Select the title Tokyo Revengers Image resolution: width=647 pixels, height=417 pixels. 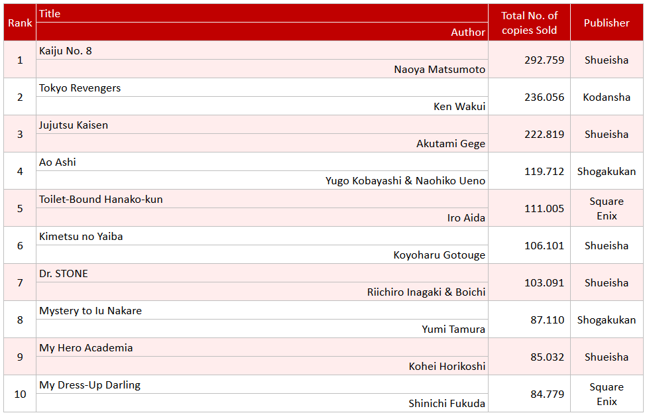tap(80, 88)
